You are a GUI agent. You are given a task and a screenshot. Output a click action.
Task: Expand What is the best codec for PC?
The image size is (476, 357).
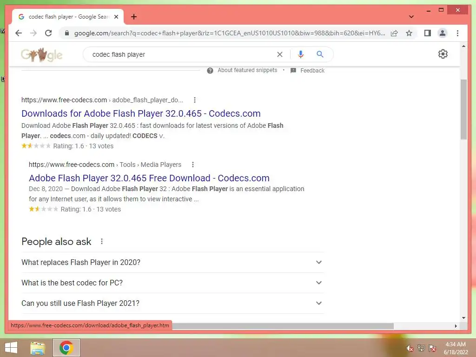click(172, 283)
